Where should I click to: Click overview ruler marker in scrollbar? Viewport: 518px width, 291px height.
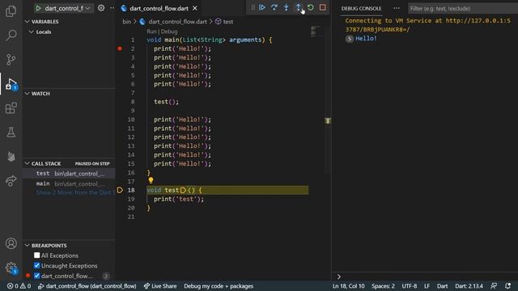(x=328, y=120)
